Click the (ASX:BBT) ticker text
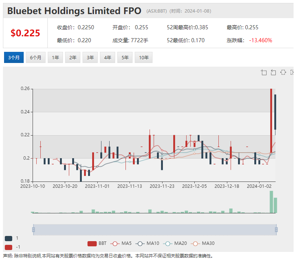The height and width of the screenshot is (273, 298). pyautogui.click(x=157, y=11)
